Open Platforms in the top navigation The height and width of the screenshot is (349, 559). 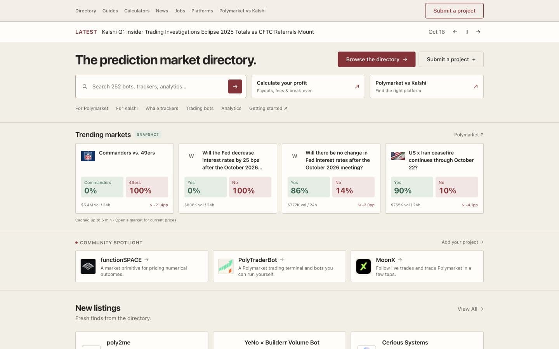click(202, 11)
